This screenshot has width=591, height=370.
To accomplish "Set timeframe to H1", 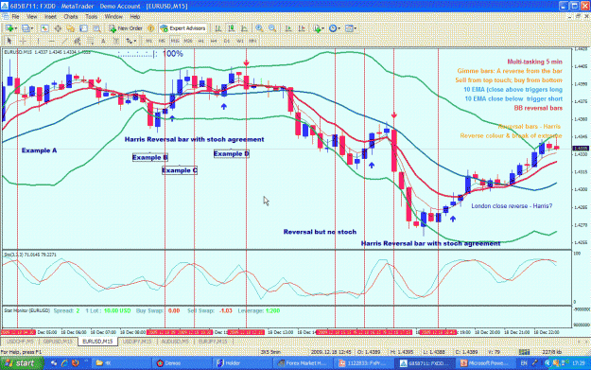I will click(x=200, y=41).
